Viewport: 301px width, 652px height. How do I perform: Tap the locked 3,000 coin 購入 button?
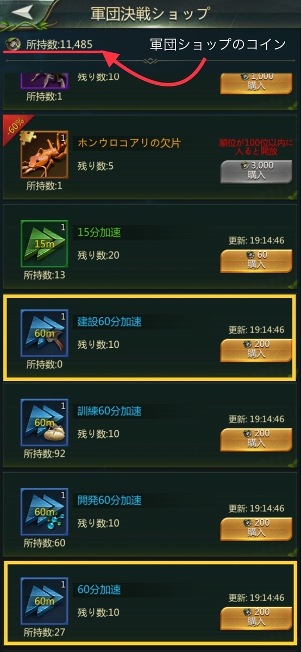[x=256, y=172]
